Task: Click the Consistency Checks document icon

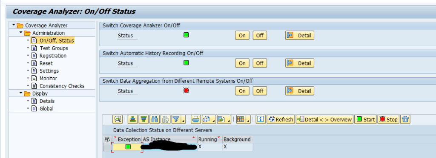Action: [34, 86]
